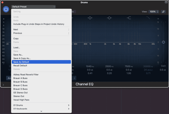Click the 2500 Hz frequency value
Viewport: 169px width, 114px height.
(109, 66)
